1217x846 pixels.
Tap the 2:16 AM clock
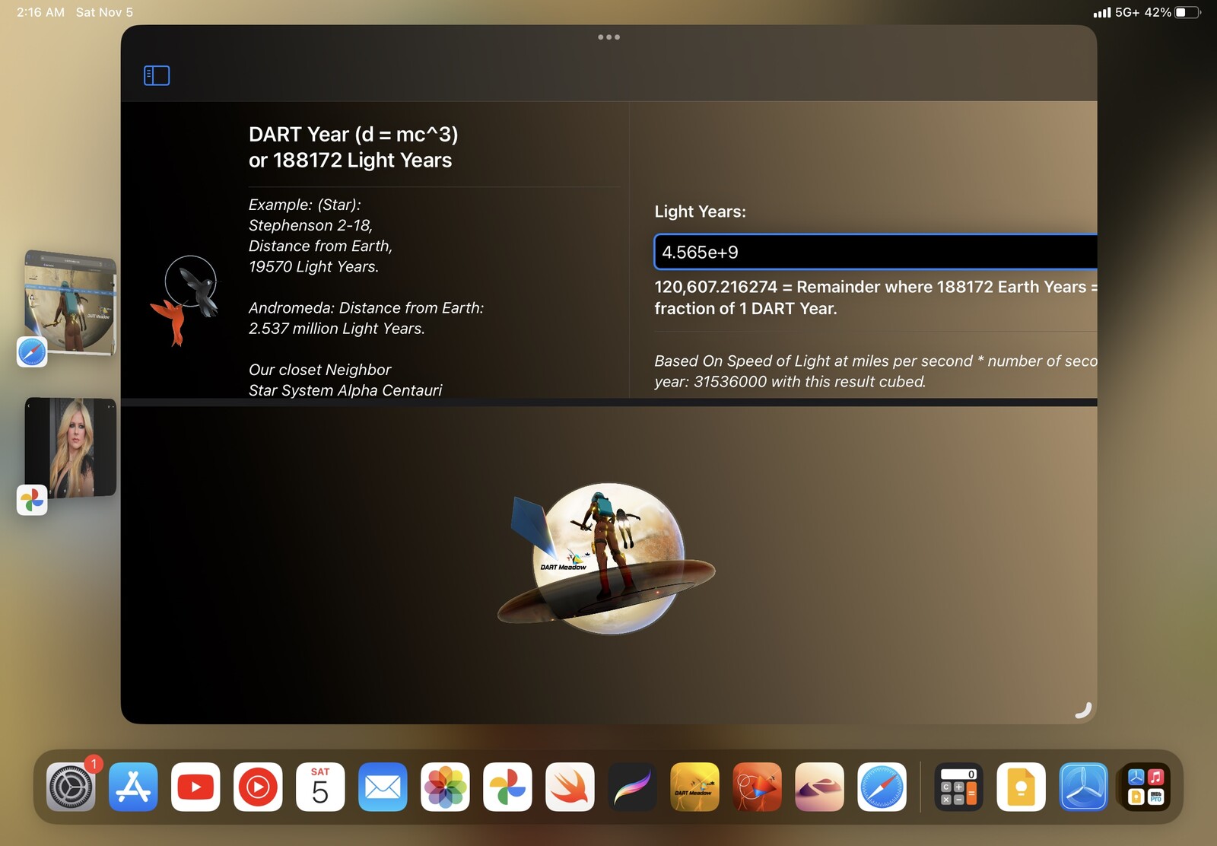pos(40,12)
